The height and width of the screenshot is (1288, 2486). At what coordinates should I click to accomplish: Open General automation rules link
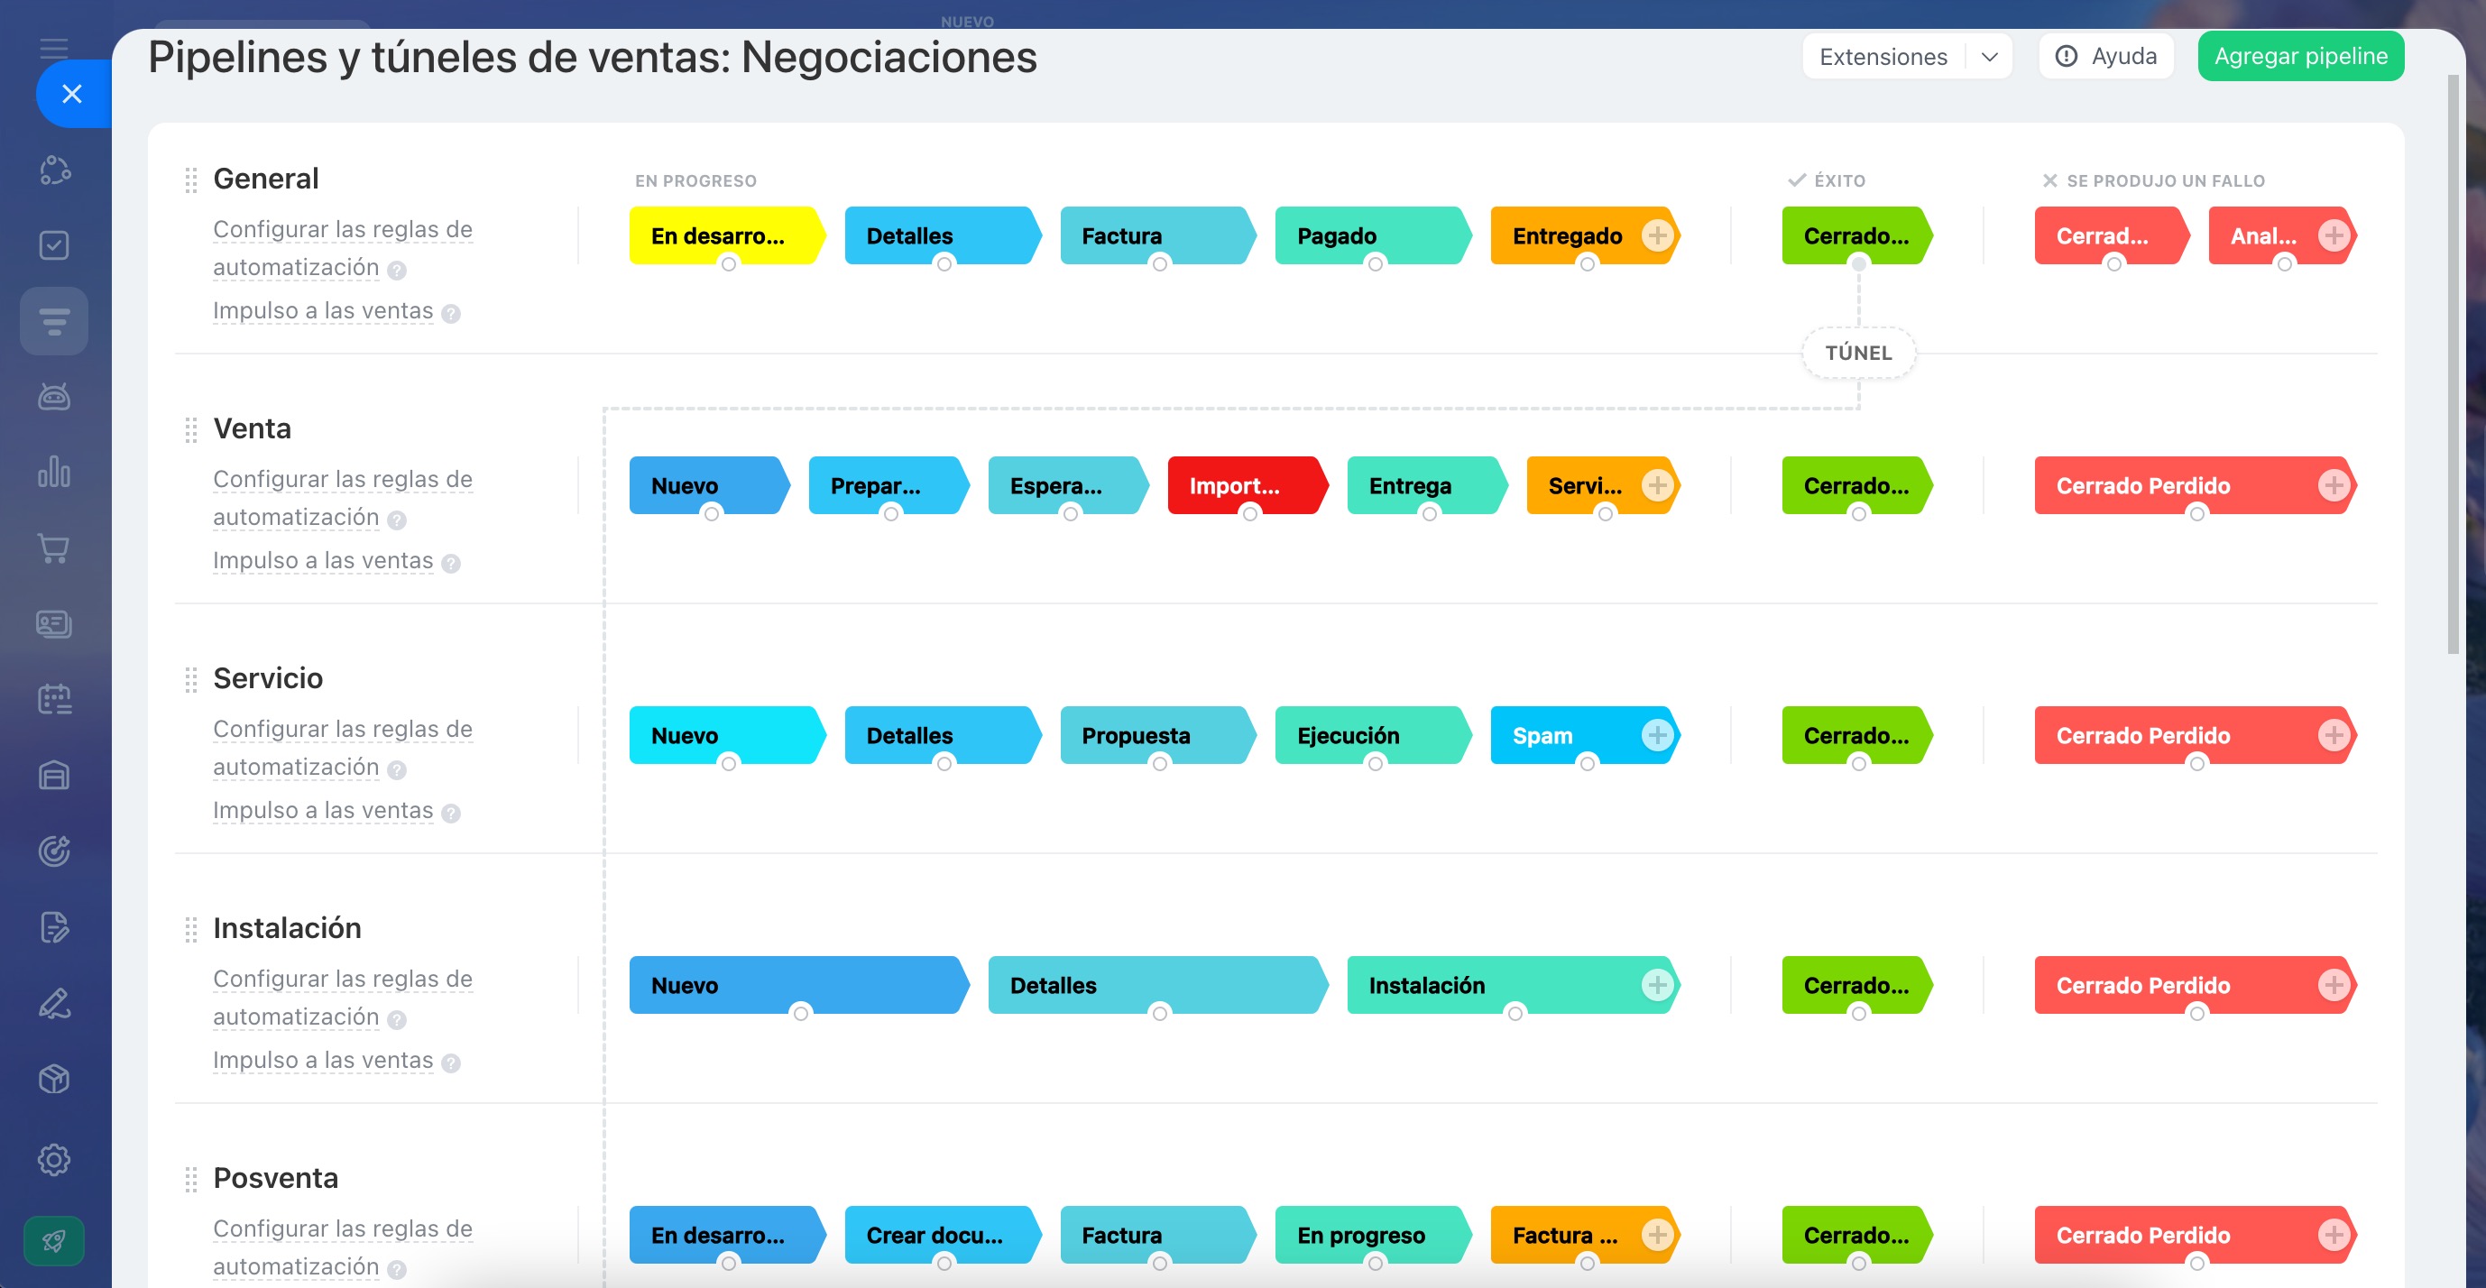point(343,248)
